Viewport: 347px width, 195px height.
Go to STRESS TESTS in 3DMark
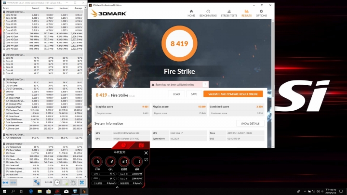(x=229, y=13)
